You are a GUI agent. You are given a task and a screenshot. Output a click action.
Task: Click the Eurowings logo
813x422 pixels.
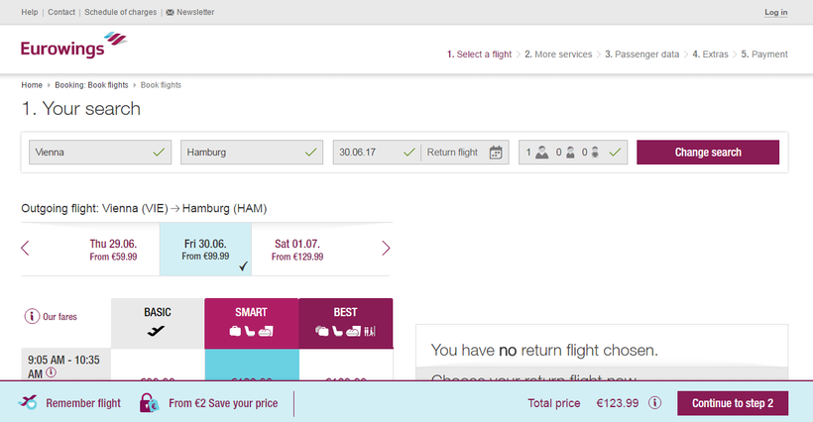click(73, 46)
